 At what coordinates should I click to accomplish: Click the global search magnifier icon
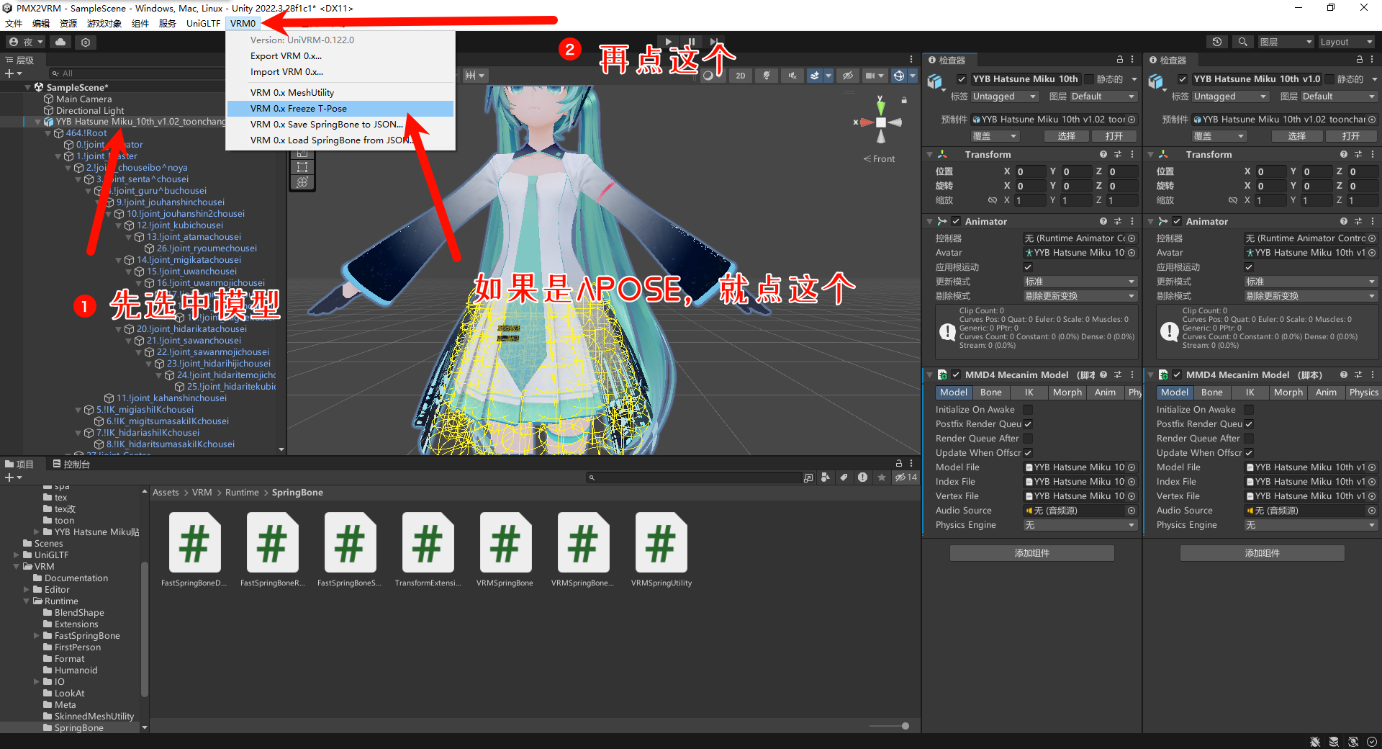click(x=1242, y=42)
